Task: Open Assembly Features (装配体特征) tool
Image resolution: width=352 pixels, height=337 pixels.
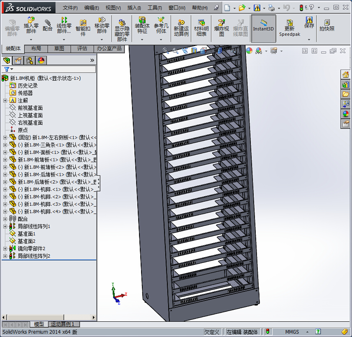Action: click(x=142, y=25)
